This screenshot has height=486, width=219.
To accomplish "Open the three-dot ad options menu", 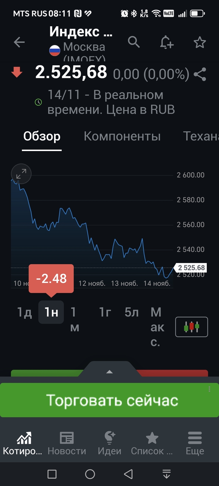I will coord(209,389).
